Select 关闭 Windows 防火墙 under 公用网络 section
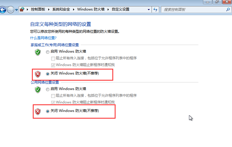 (48, 111)
